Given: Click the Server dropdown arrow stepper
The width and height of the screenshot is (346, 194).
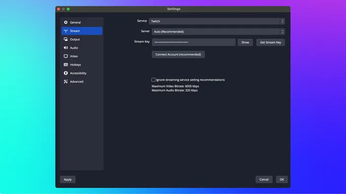Looking at the screenshot, I should tap(282, 32).
